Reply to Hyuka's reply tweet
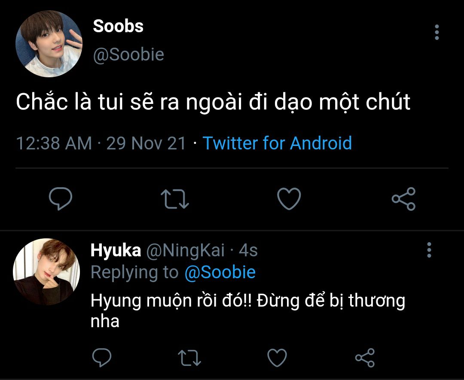Viewport: 464px width, 380px height. pos(102,357)
